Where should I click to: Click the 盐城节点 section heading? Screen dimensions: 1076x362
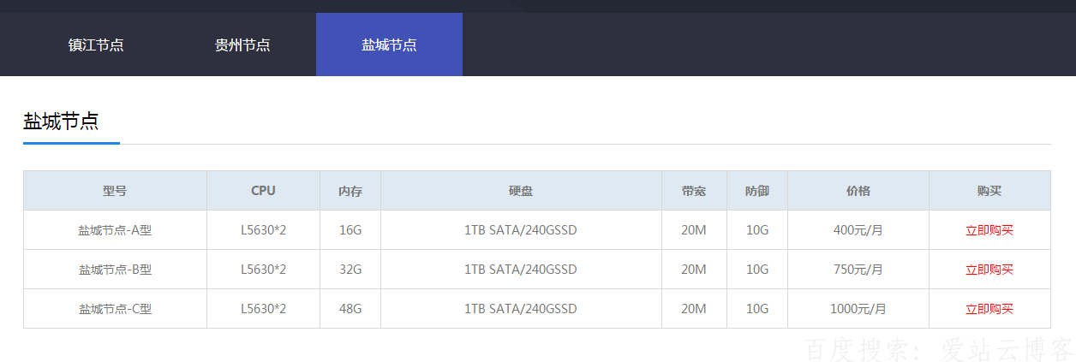(x=61, y=122)
